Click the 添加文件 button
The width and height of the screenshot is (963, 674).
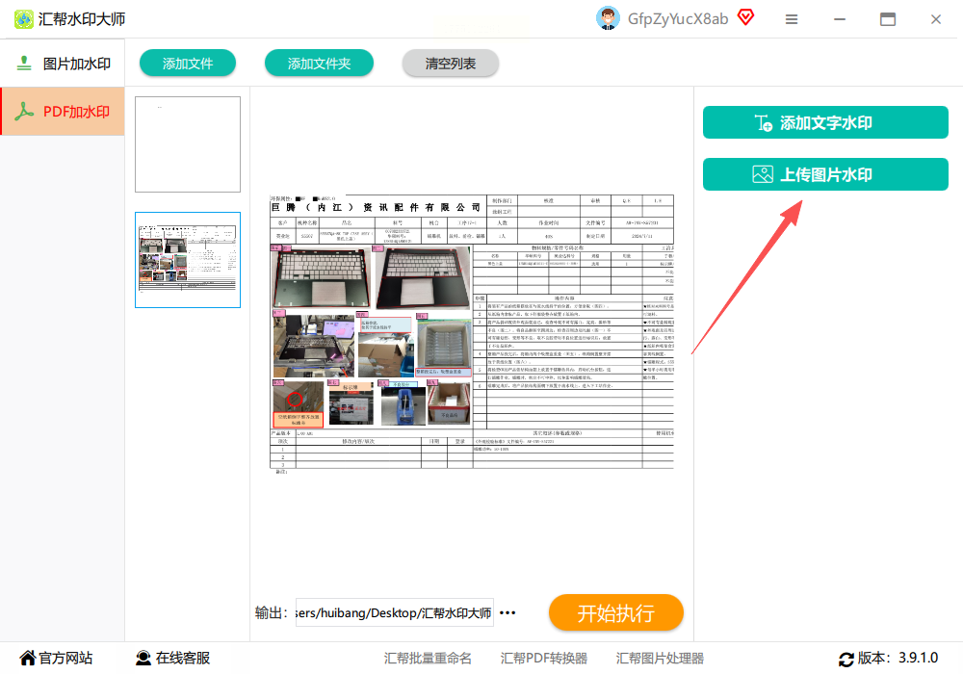(x=188, y=64)
